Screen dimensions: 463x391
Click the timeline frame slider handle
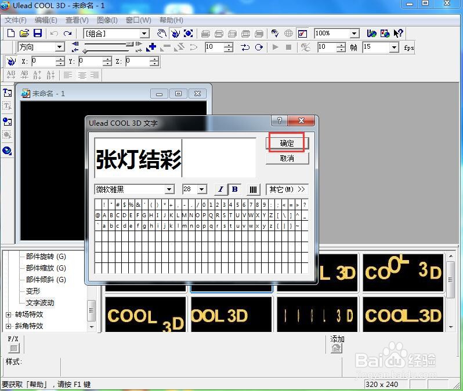(x=129, y=44)
